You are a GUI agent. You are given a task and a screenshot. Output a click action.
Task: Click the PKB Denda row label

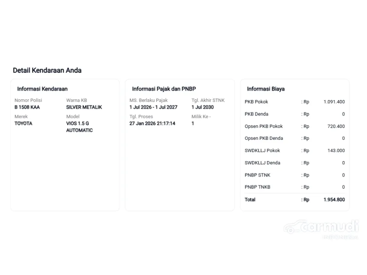click(x=256, y=114)
